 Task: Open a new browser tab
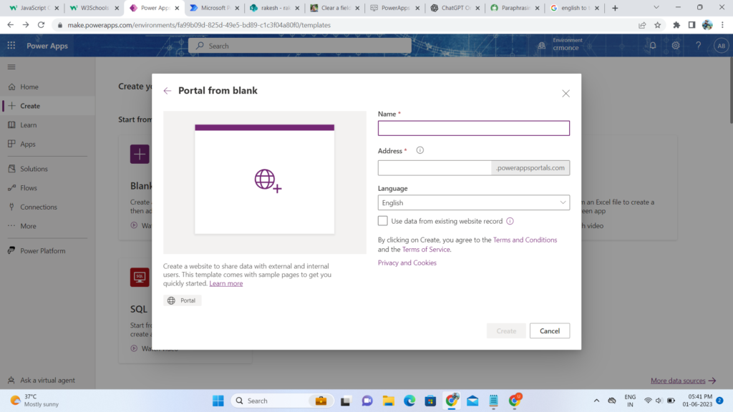pos(615,8)
